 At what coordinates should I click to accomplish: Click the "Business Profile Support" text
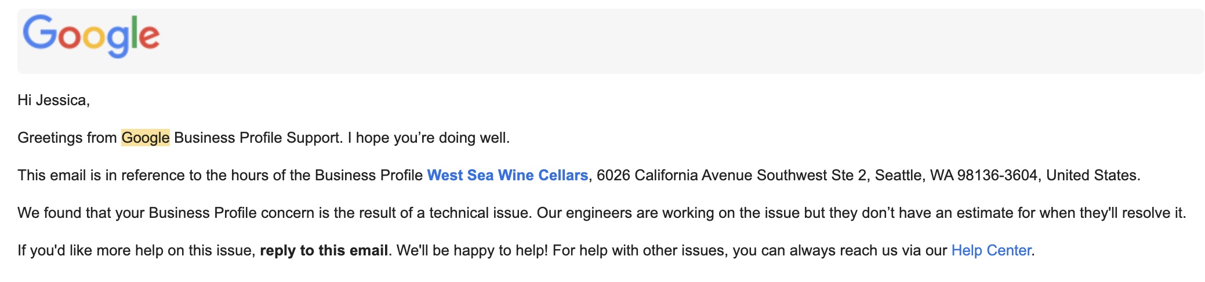pyautogui.click(x=257, y=138)
